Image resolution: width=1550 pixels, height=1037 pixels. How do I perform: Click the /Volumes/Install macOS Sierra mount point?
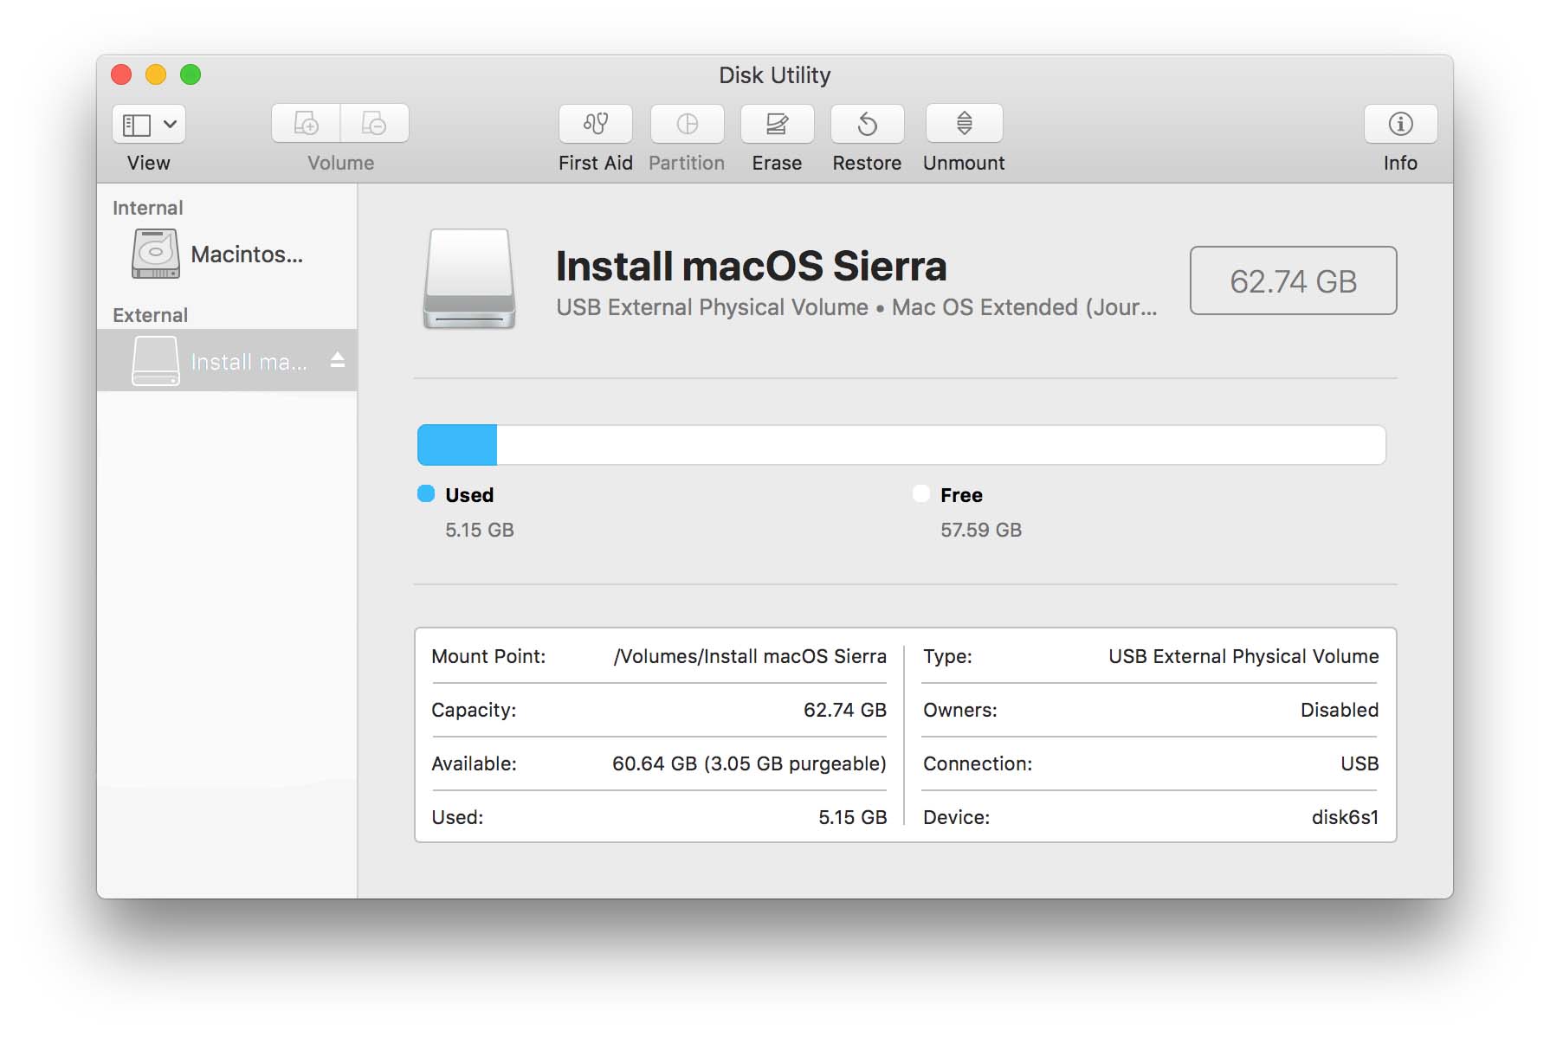(x=750, y=656)
